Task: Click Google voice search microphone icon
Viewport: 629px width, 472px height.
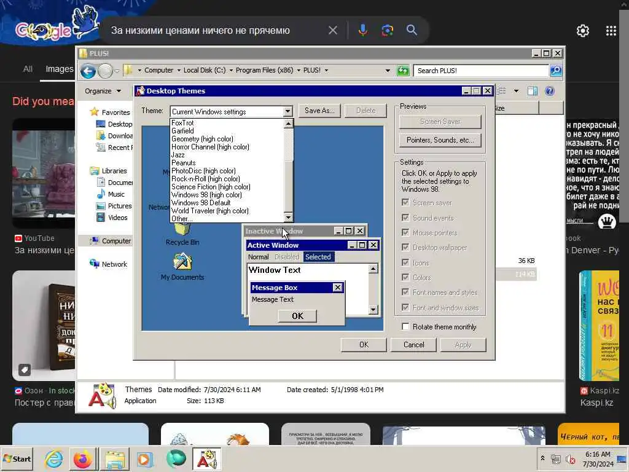Action: [362, 30]
